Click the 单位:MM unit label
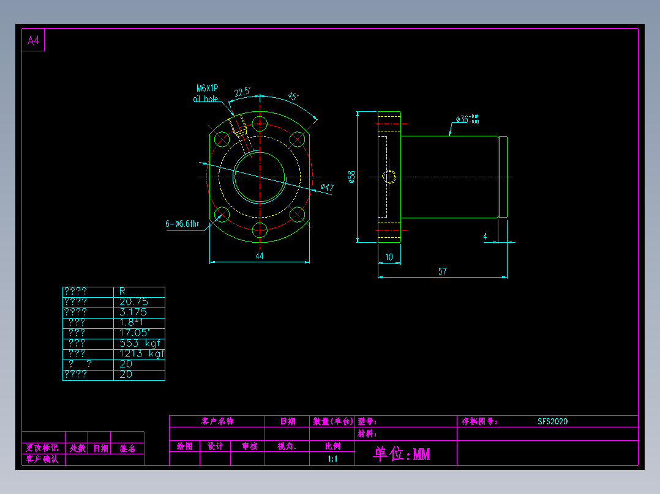This screenshot has height=494, width=660. click(402, 454)
